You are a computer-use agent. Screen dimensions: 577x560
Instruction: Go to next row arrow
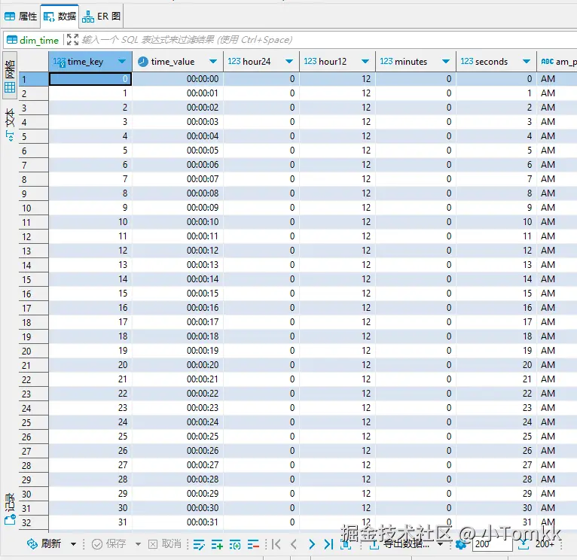point(312,544)
